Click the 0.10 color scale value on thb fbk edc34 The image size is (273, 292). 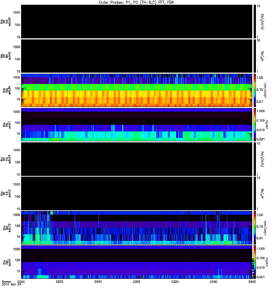coord(260,89)
